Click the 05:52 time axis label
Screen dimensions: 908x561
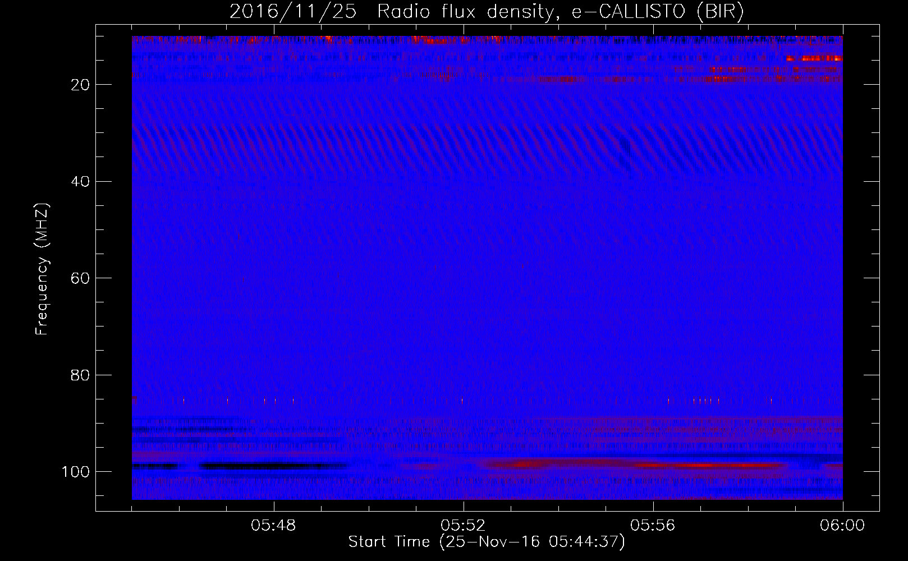point(464,526)
